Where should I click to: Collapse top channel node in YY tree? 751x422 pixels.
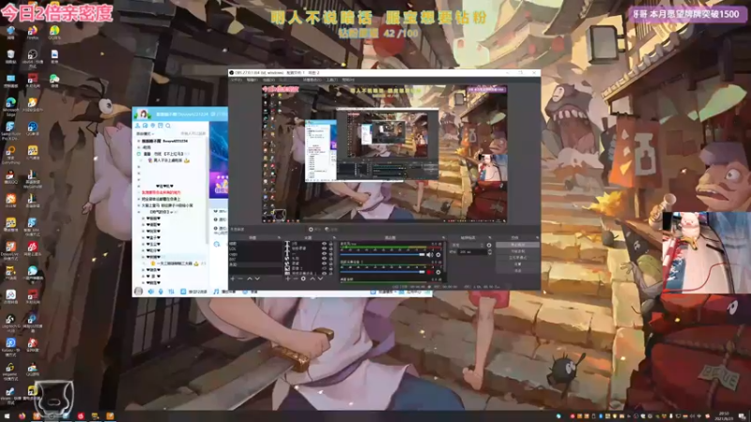[x=139, y=141]
